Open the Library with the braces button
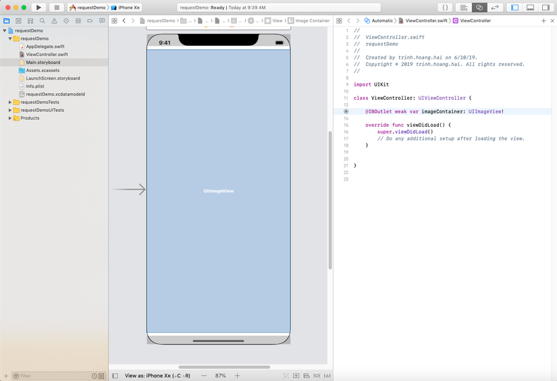Viewport: 557px width, 381px height. pos(446,7)
